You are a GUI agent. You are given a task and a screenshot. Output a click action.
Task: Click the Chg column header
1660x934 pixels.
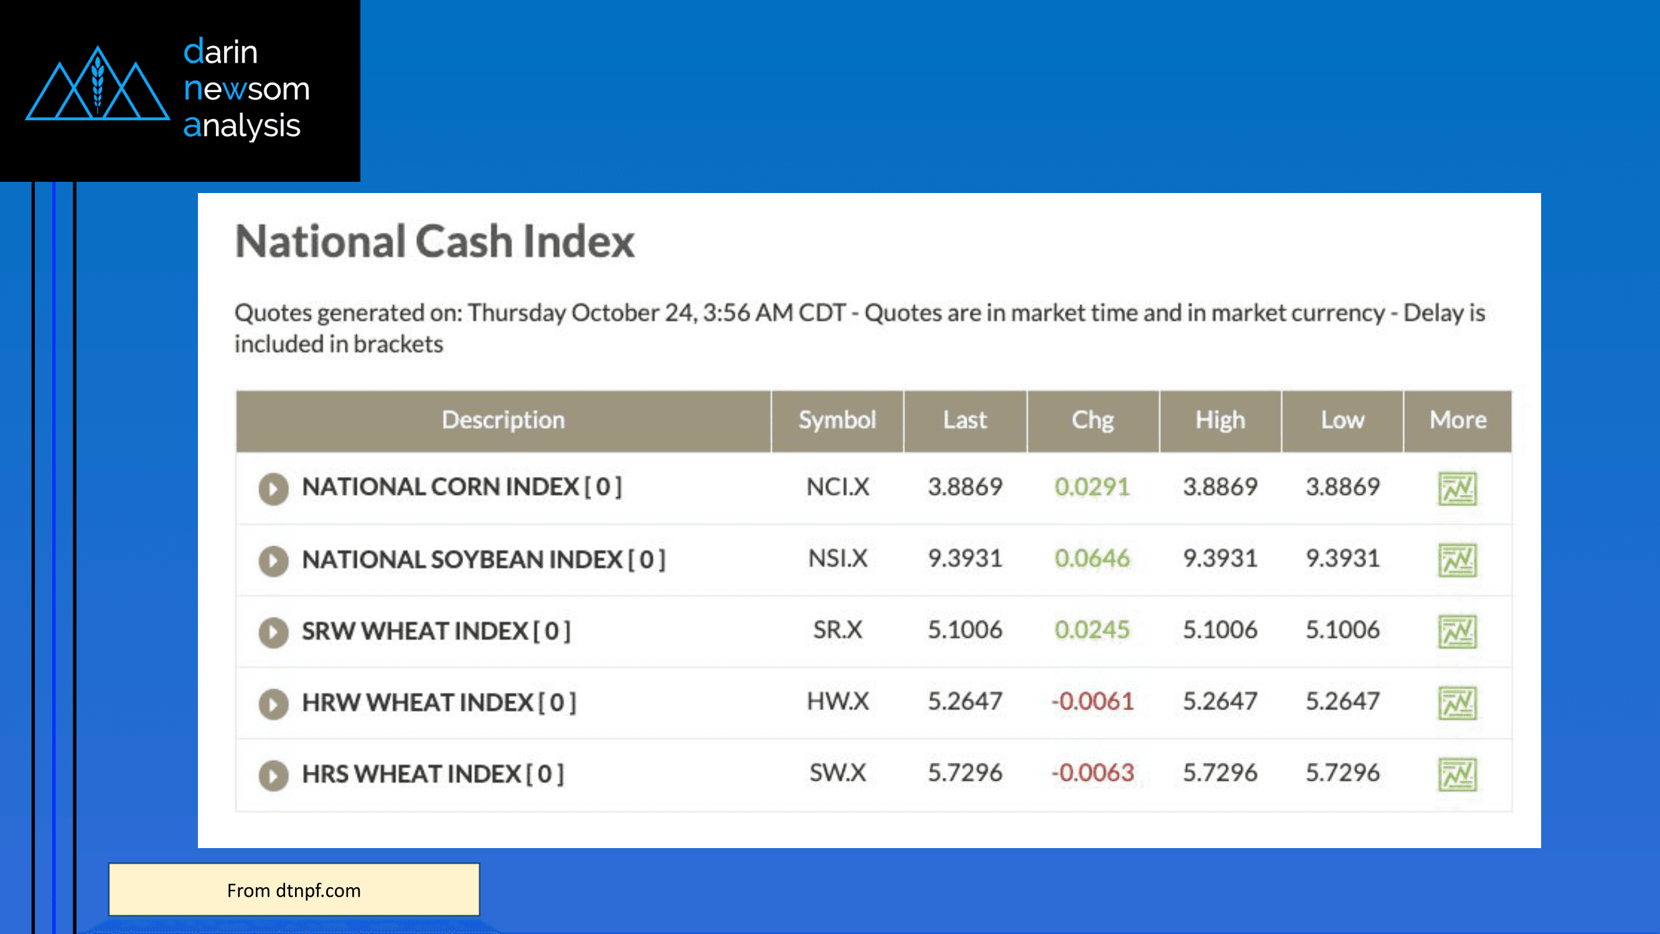click(x=1092, y=420)
